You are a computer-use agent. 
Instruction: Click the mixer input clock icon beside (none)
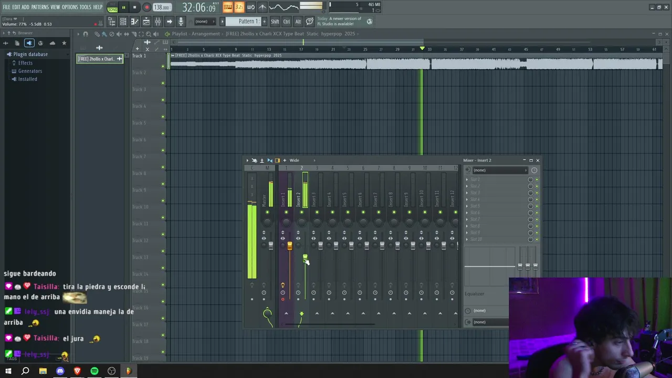pyautogui.click(x=534, y=170)
